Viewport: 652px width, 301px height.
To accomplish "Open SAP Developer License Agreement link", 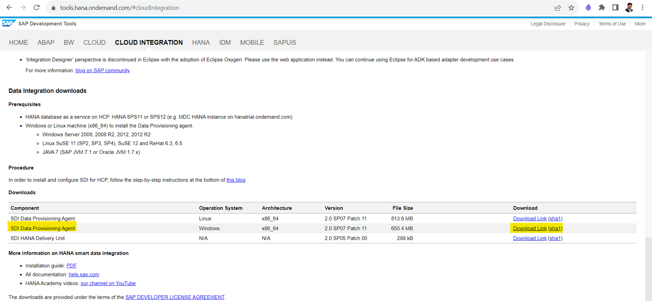I will point(175,297).
